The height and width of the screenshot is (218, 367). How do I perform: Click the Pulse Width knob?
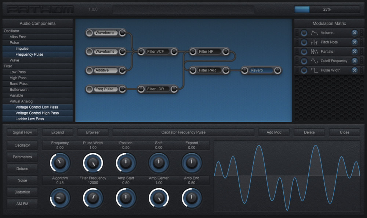(x=93, y=163)
